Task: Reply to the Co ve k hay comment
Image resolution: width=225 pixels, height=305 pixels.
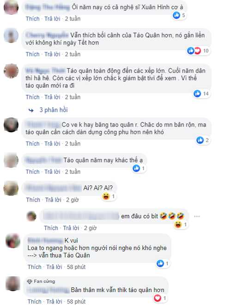Action: pos(52,144)
